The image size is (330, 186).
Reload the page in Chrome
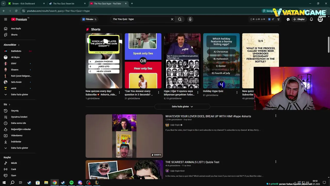pyautogui.click(x=16, y=11)
